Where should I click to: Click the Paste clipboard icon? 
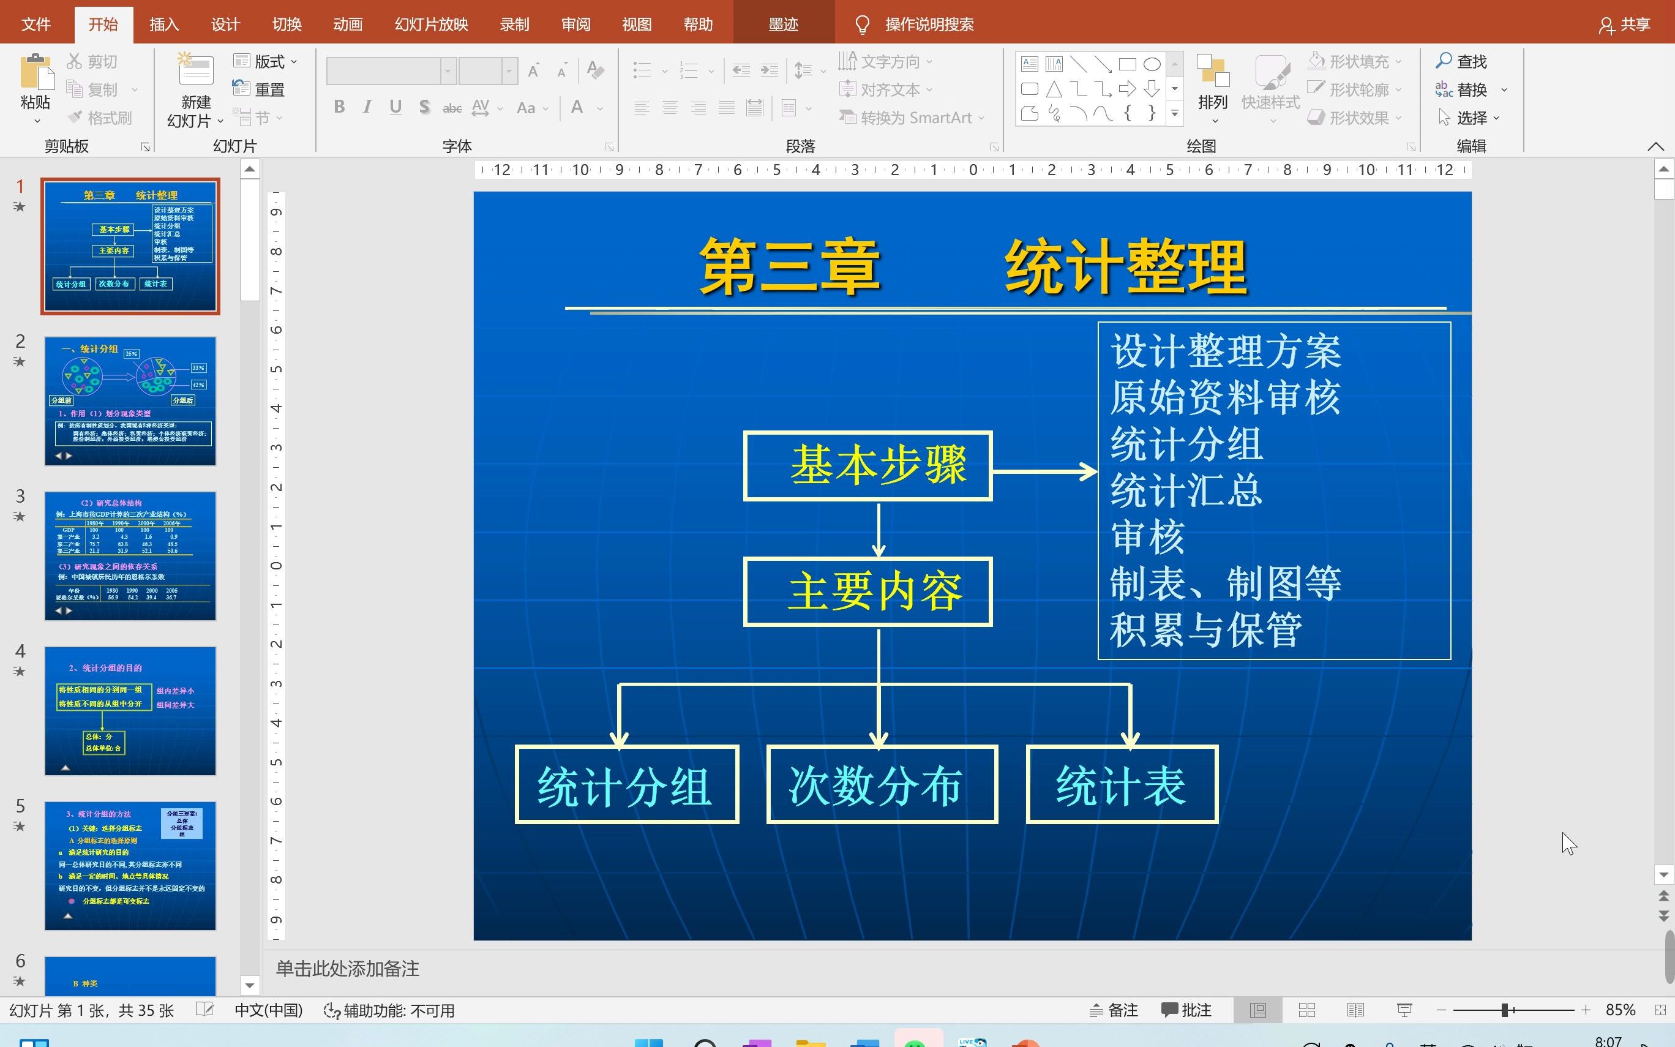click(x=36, y=72)
